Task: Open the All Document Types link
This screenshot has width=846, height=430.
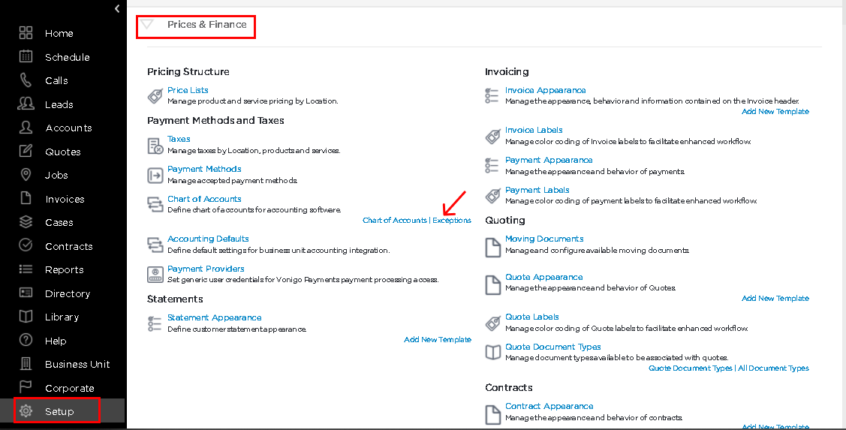Action: click(773, 368)
